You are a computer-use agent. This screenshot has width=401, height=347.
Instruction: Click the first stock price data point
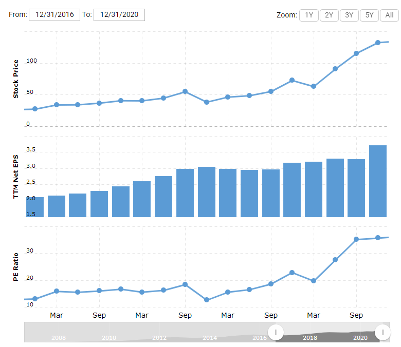(x=35, y=109)
